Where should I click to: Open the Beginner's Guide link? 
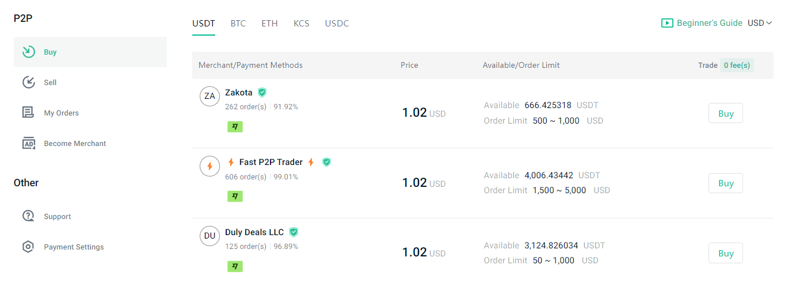tap(710, 23)
